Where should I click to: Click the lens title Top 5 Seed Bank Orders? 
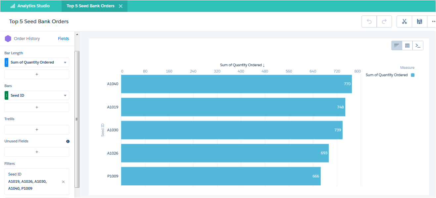point(39,22)
